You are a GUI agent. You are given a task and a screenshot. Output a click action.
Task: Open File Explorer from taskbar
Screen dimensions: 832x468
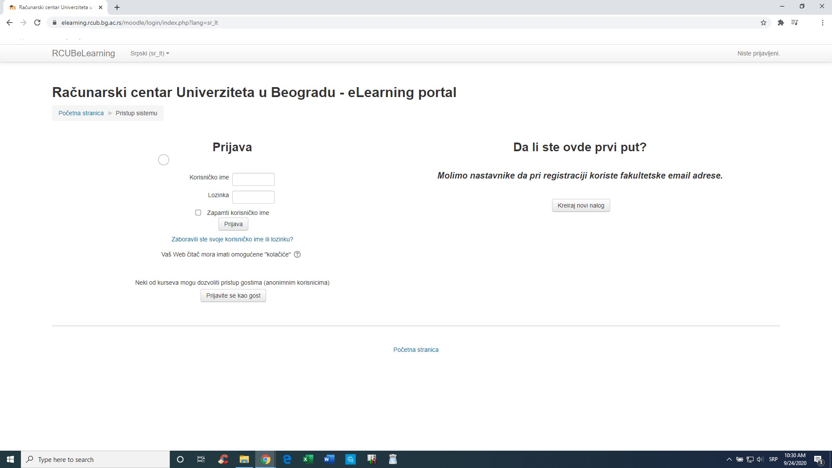244,459
